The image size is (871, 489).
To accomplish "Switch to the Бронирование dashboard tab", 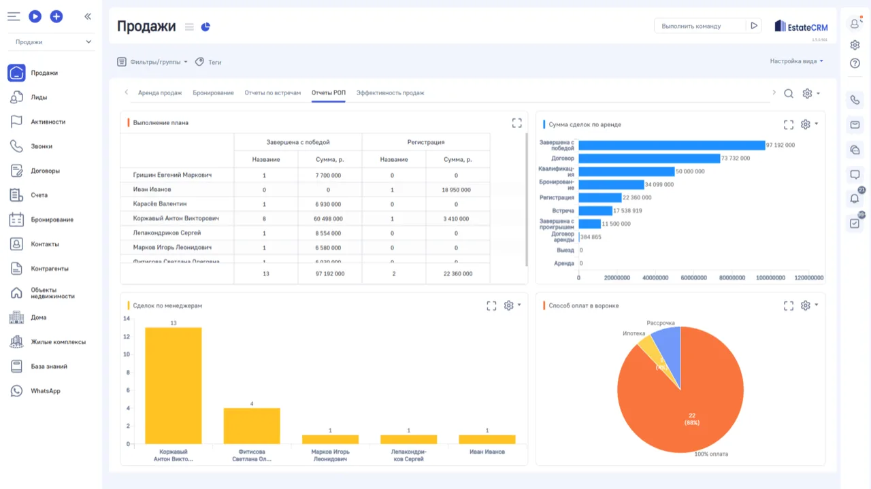I will (213, 92).
